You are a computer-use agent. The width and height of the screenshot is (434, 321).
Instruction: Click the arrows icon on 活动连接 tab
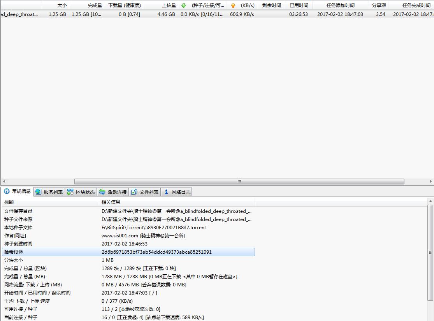pyautogui.click(x=102, y=192)
